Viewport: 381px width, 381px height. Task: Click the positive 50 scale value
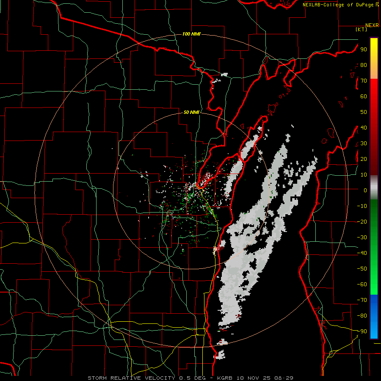click(364, 112)
